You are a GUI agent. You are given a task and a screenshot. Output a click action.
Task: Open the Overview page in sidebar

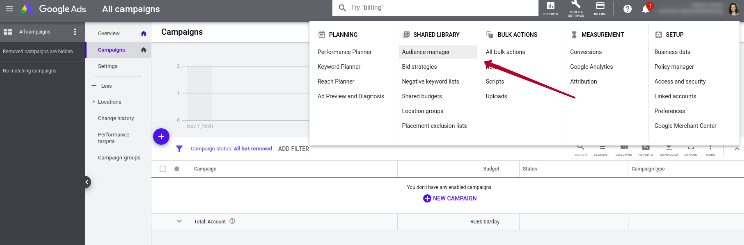(109, 34)
